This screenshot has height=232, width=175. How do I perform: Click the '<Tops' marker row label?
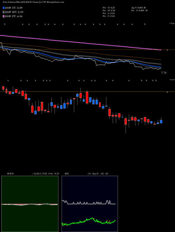[172, 24]
